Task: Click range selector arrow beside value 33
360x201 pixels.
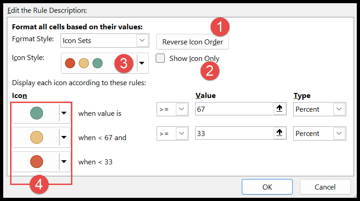Action: coord(279,133)
